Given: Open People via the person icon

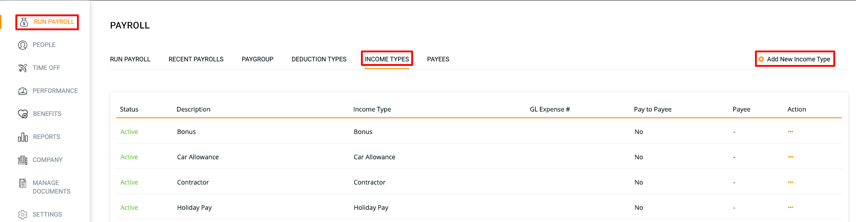Looking at the screenshot, I should coord(23,45).
